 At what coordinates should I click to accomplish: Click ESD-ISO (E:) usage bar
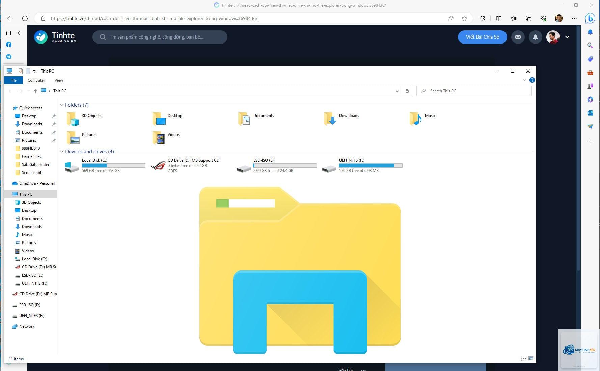click(285, 166)
